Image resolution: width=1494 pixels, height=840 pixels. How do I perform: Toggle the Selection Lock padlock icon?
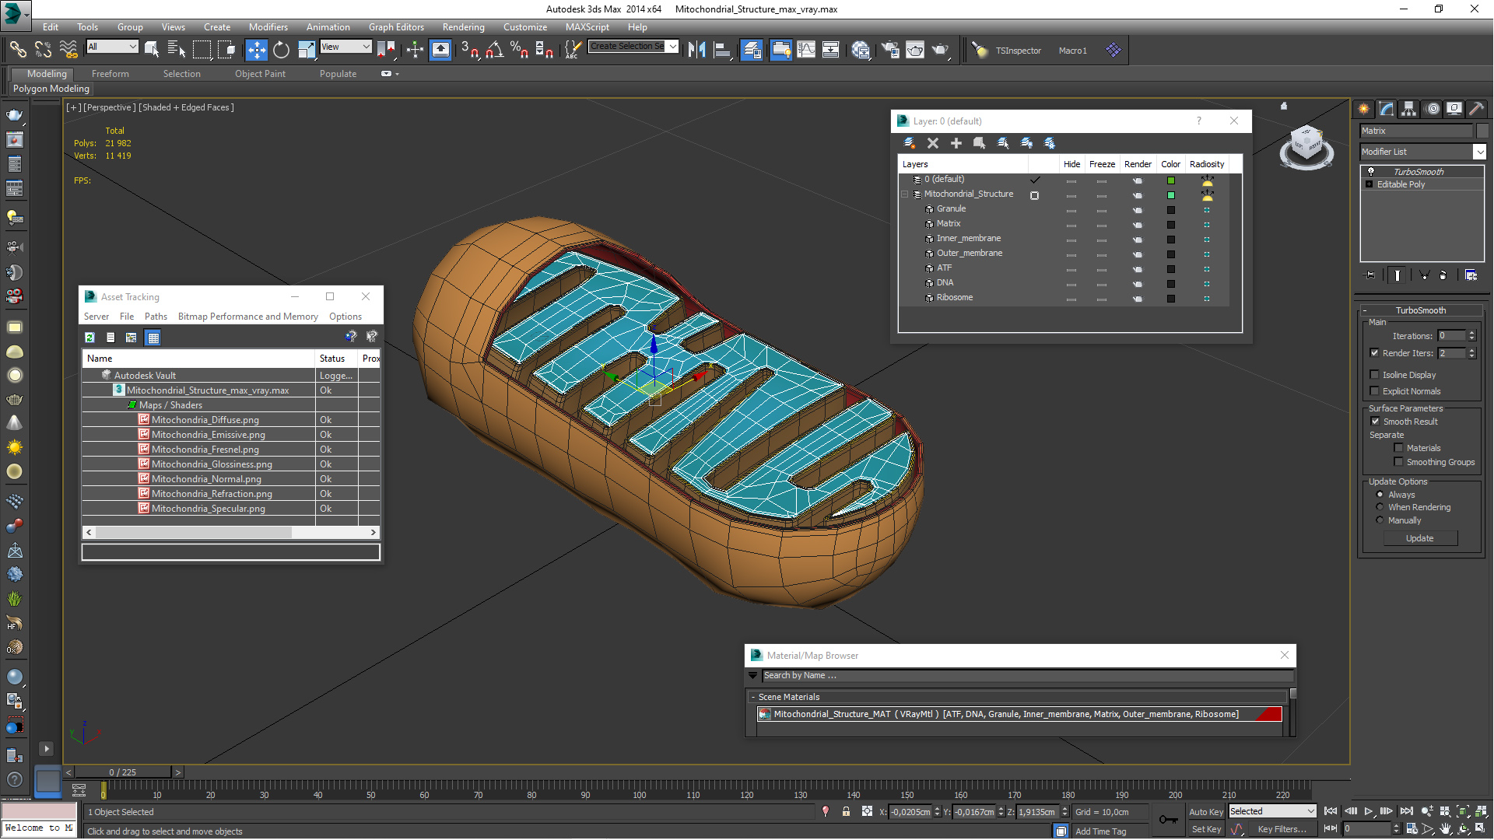[x=846, y=811]
